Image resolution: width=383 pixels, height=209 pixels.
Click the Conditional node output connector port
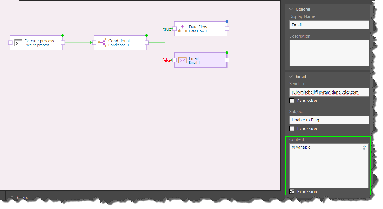click(147, 43)
